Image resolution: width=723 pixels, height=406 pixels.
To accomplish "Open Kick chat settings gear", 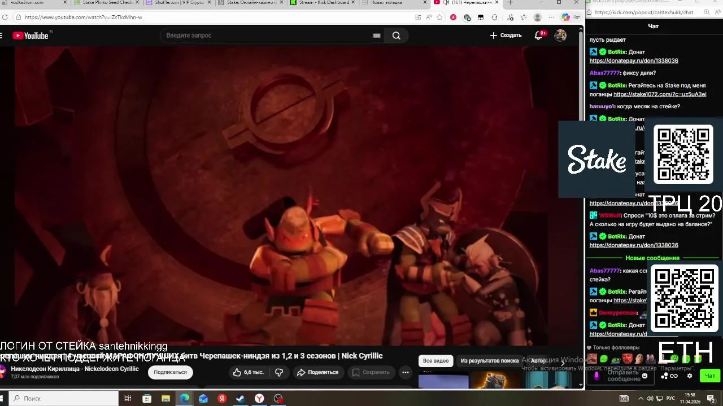I will [x=689, y=376].
